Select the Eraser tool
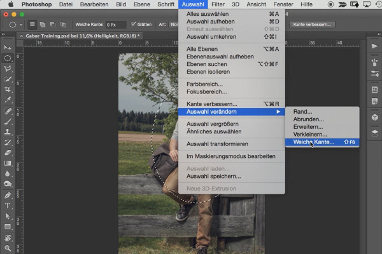The image size is (382, 254). point(8,152)
